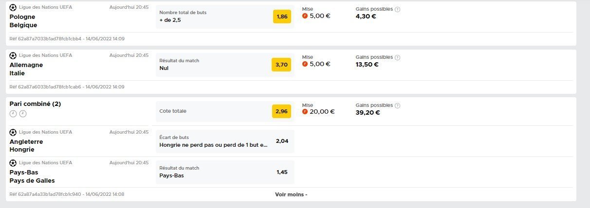The width and height of the screenshot is (590, 208).
Task: Click the soccer ball icon for Angleterre-Hongrie
Action: point(13,132)
